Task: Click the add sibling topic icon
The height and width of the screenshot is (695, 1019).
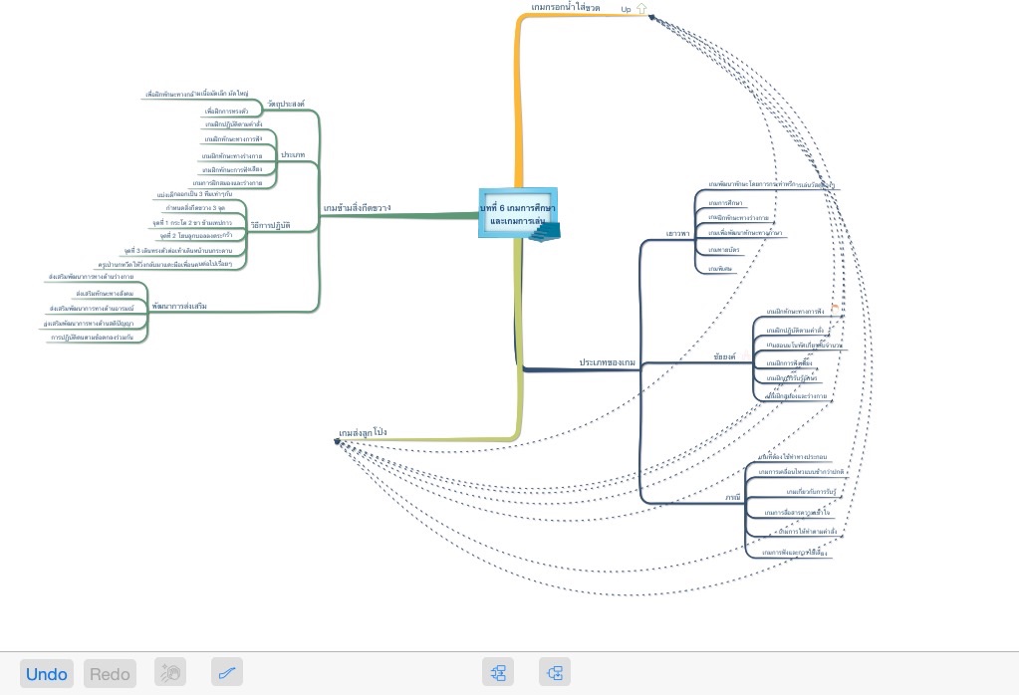Action: click(x=555, y=672)
